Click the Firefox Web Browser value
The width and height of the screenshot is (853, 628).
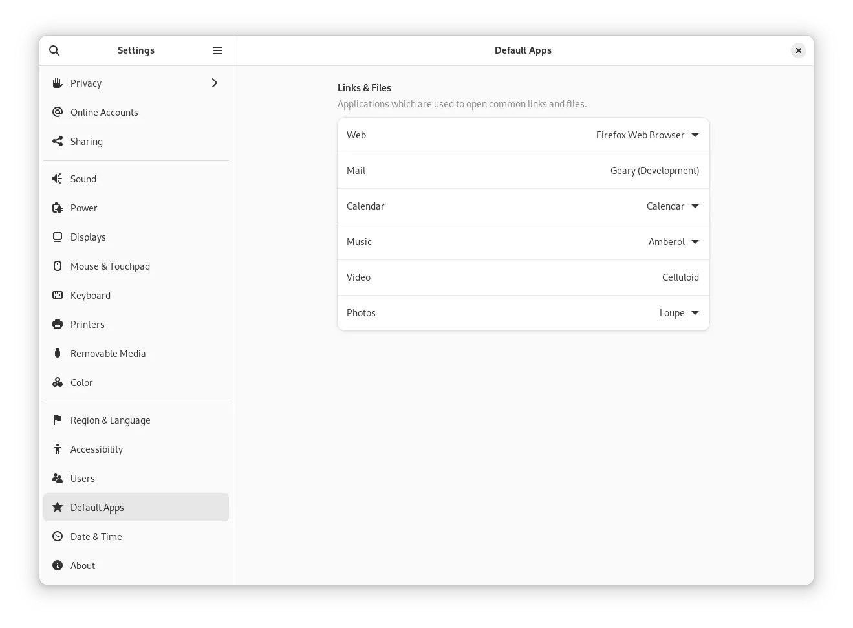[640, 135]
